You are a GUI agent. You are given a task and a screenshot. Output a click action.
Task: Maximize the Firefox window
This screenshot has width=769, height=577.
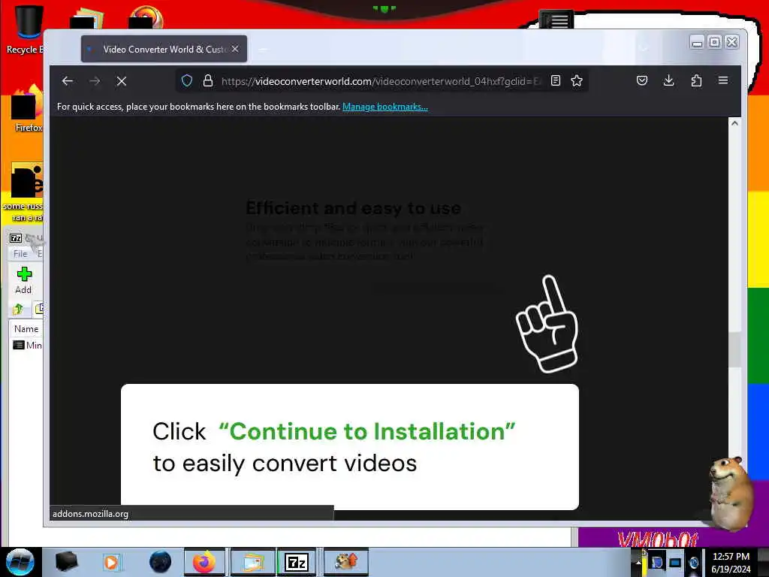click(x=715, y=43)
